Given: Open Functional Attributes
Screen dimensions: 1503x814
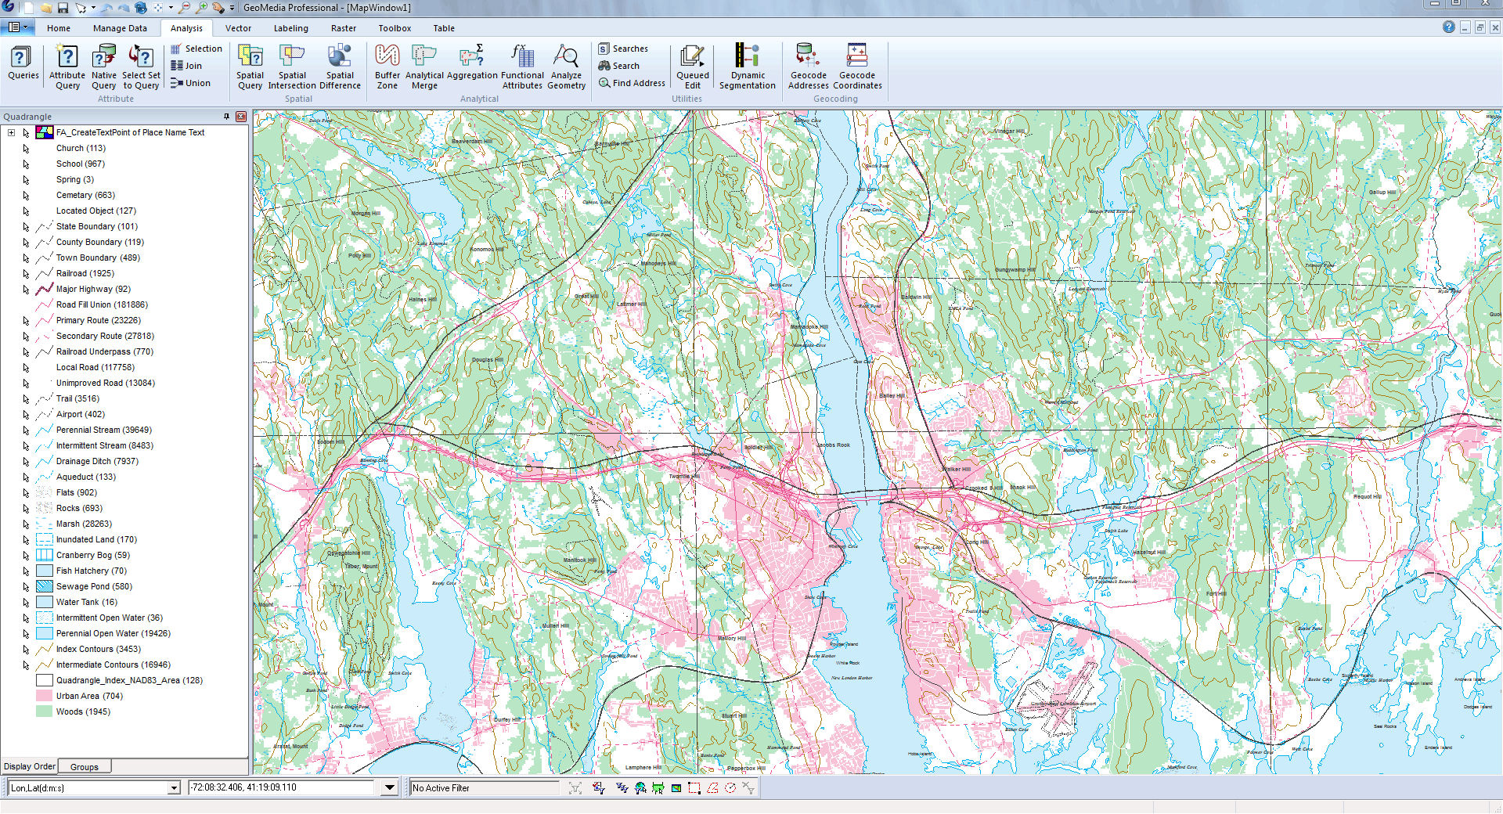Looking at the screenshot, I should click(x=521, y=66).
